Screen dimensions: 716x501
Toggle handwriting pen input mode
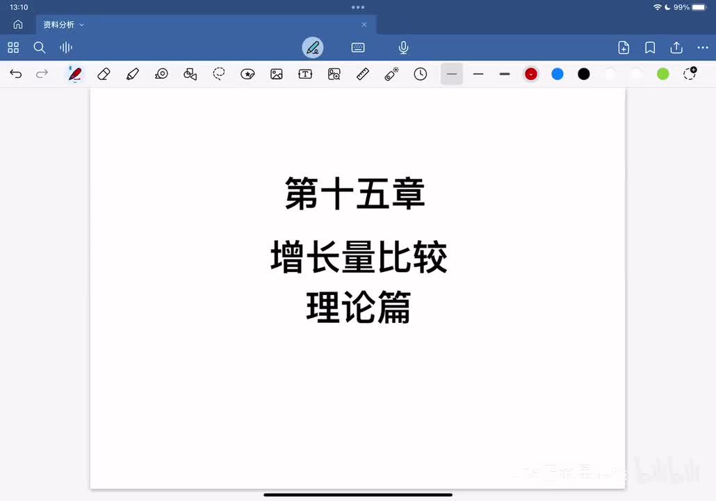point(313,47)
